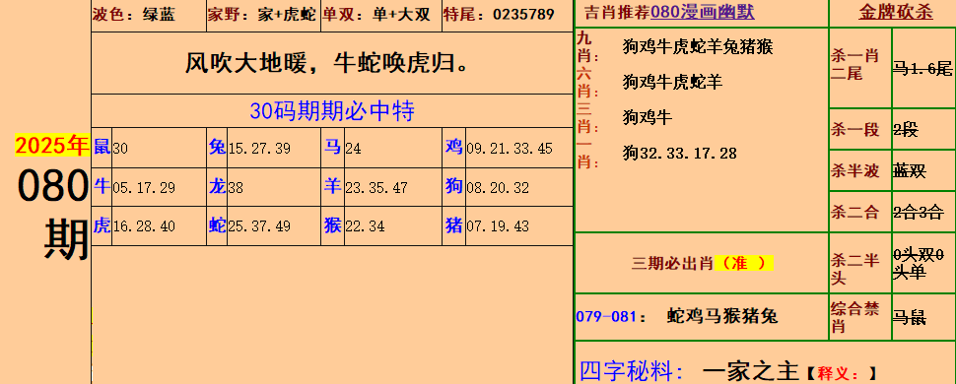Click the 虎 numbers 16.28.40
This screenshot has width=956, height=384.
[144, 226]
